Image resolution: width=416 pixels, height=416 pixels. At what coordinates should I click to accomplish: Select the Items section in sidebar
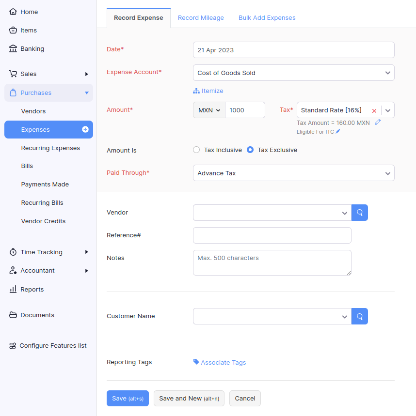pos(28,30)
